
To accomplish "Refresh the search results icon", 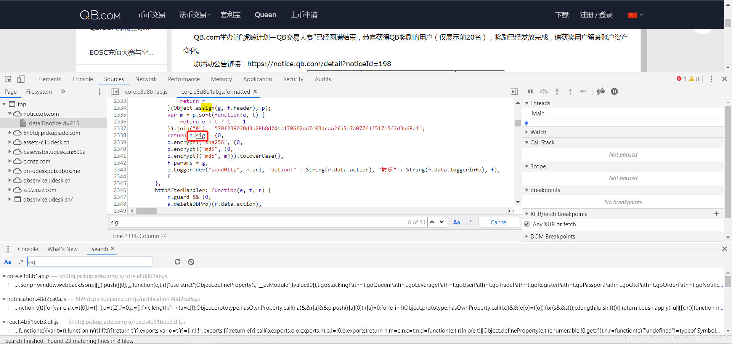I will point(177,262).
